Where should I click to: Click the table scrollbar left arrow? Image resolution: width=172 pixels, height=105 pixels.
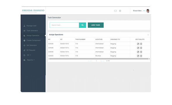pos(49,59)
